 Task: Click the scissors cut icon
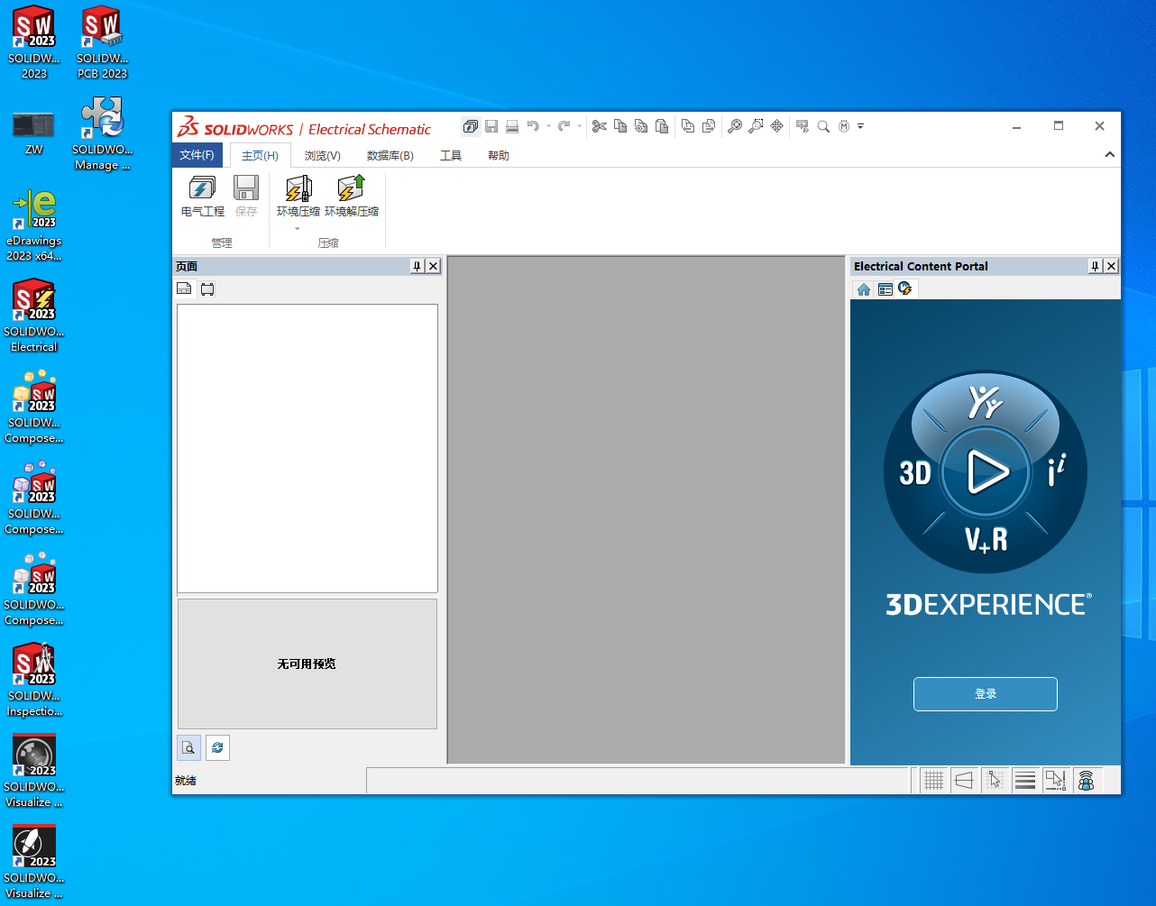coord(599,126)
